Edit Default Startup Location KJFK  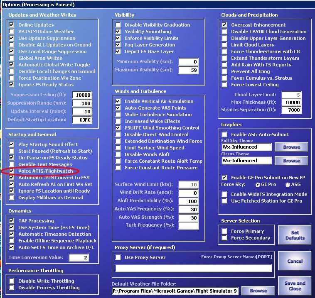click(x=82, y=120)
